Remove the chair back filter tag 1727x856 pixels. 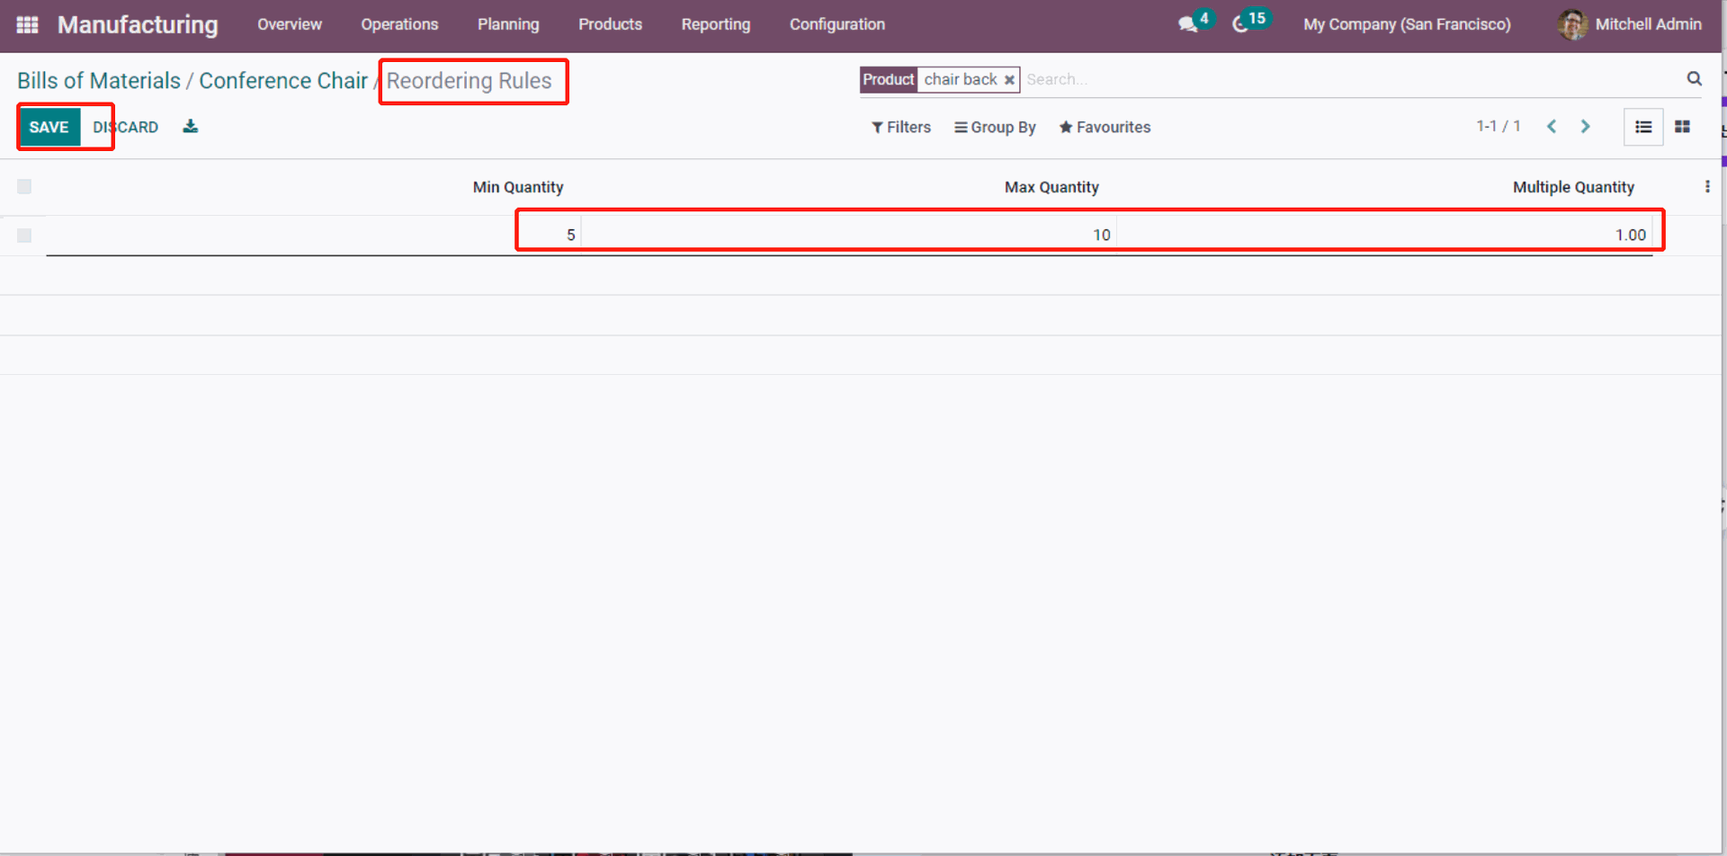1009,80
